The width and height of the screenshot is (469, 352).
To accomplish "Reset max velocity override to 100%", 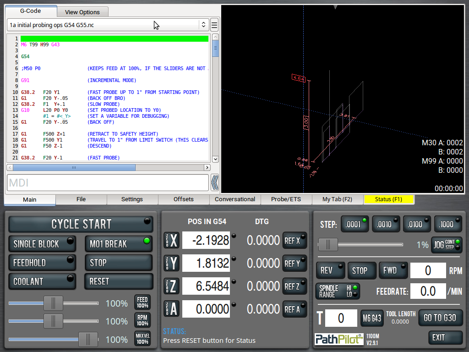I will coord(142,339).
